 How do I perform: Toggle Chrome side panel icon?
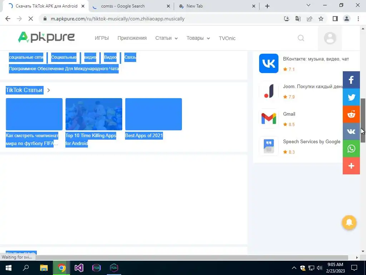tap(335, 19)
